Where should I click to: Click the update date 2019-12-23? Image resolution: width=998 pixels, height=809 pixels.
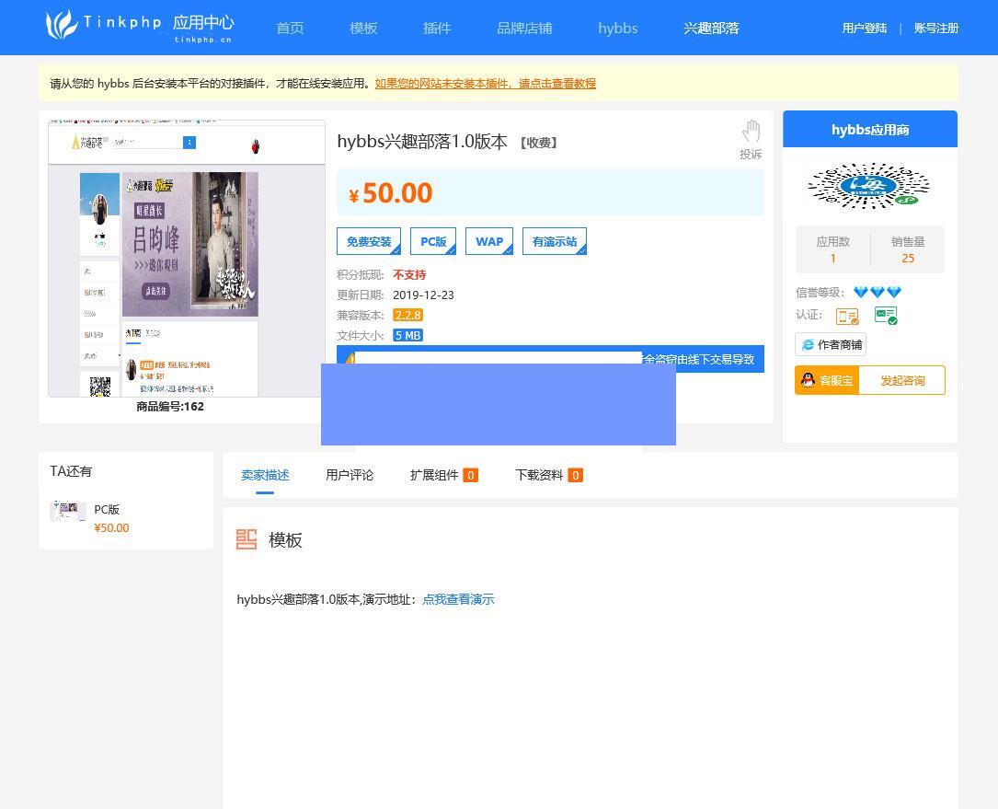click(423, 295)
